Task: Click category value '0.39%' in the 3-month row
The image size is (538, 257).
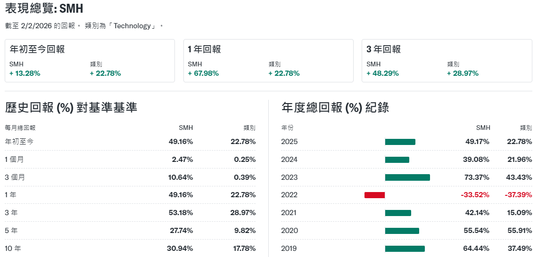Action: coord(245,177)
